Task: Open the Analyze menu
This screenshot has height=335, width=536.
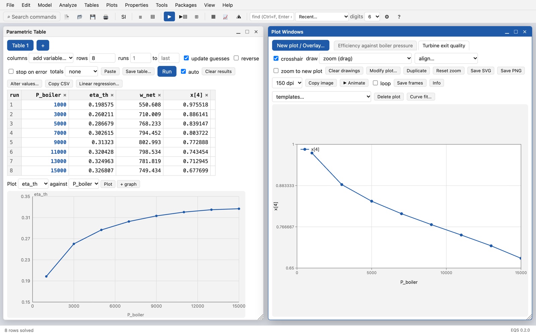Action: 68,5
